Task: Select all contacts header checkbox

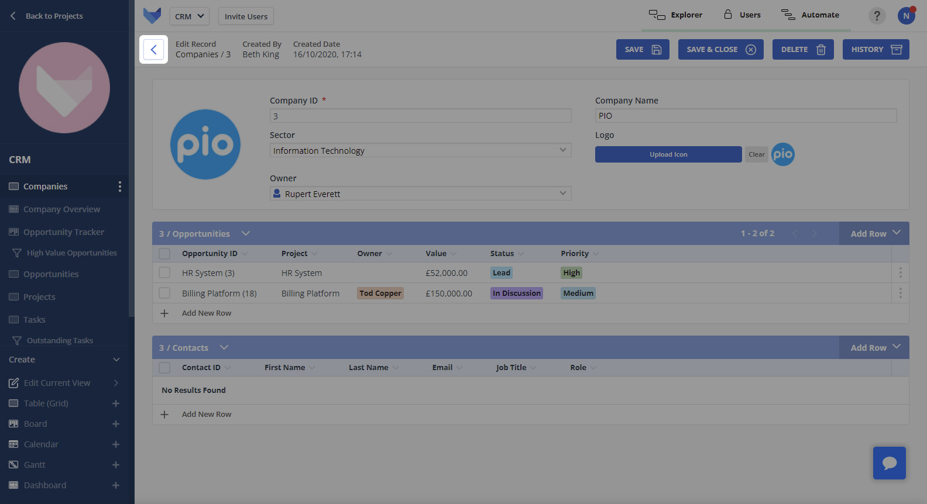Action: point(164,368)
